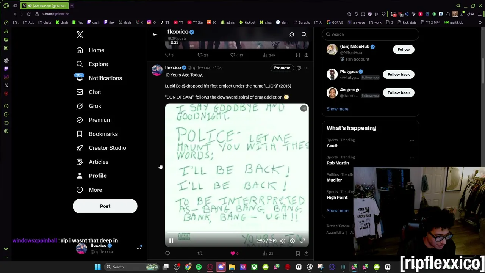Go to Premium page
The width and height of the screenshot is (485, 273).
(x=94, y=120)
